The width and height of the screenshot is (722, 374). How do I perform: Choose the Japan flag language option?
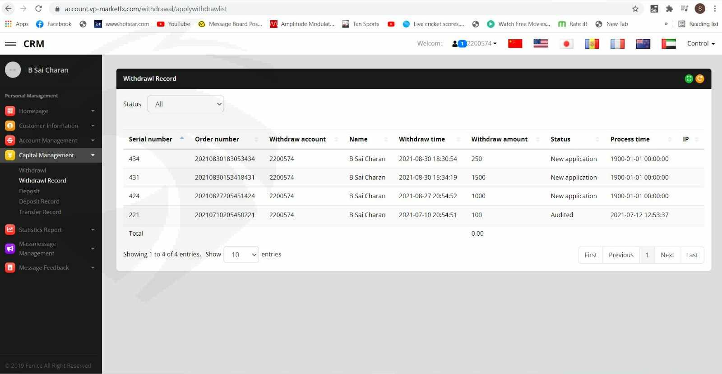pos(566,44)
